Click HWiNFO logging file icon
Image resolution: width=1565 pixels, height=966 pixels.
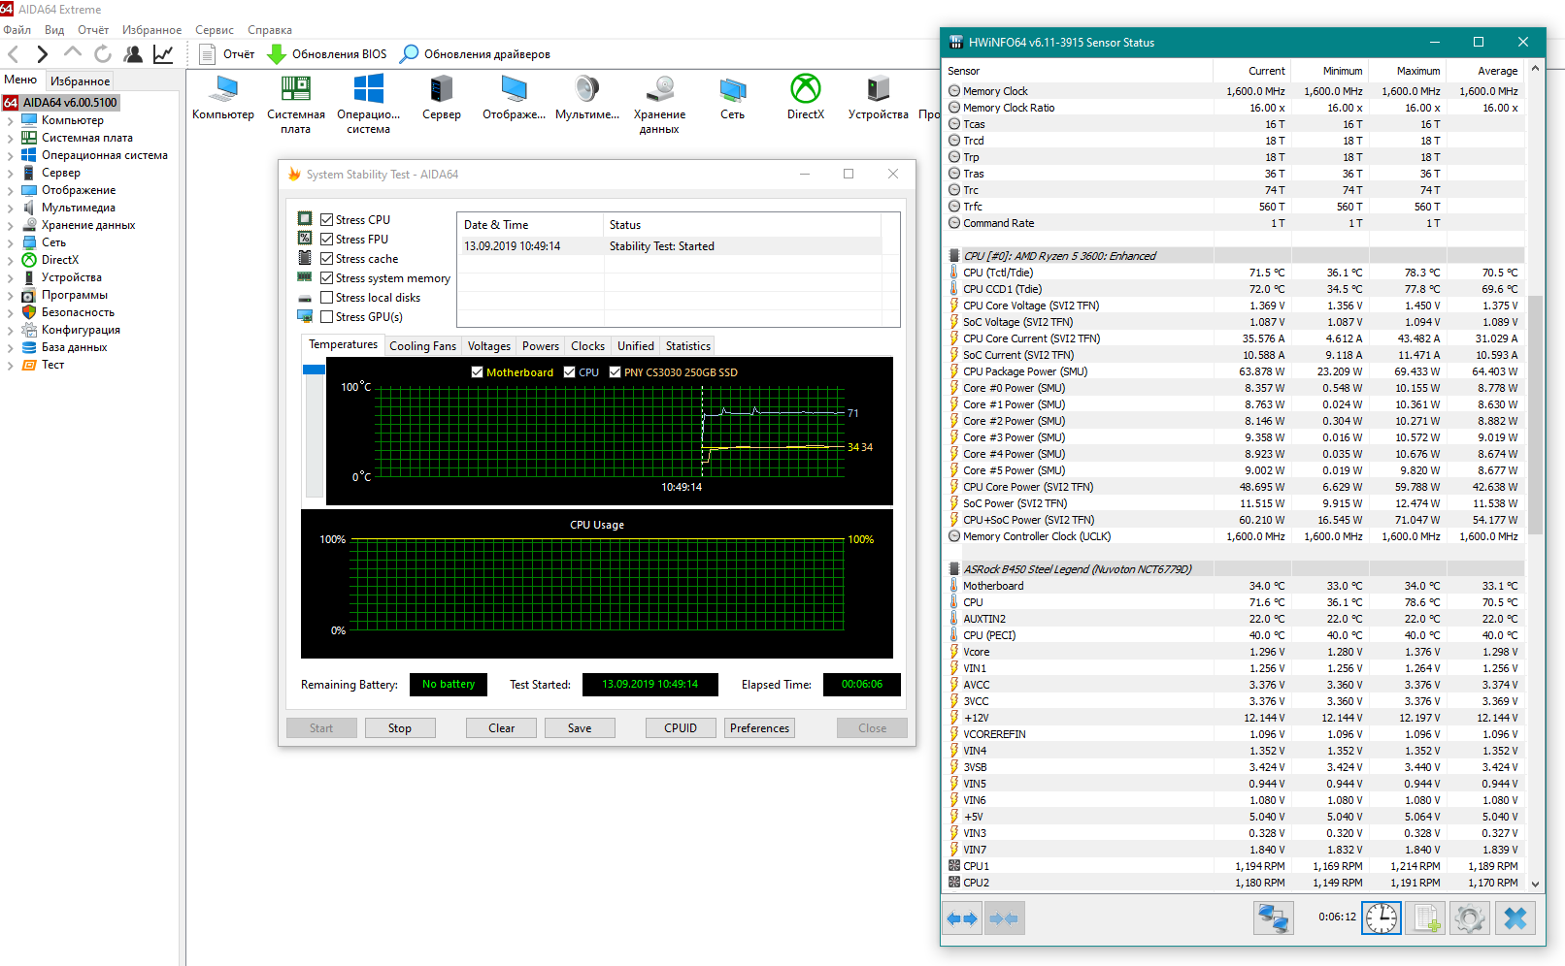[x=1426, y=918]
